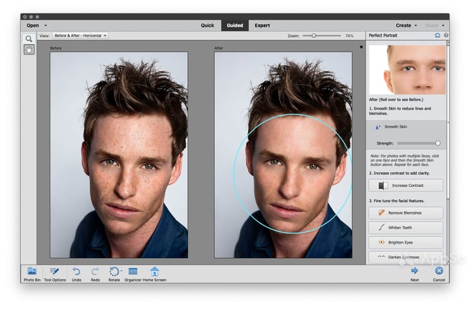
Task: Adjust Smooth Skin Strength slider
Action: pos(437,143)
